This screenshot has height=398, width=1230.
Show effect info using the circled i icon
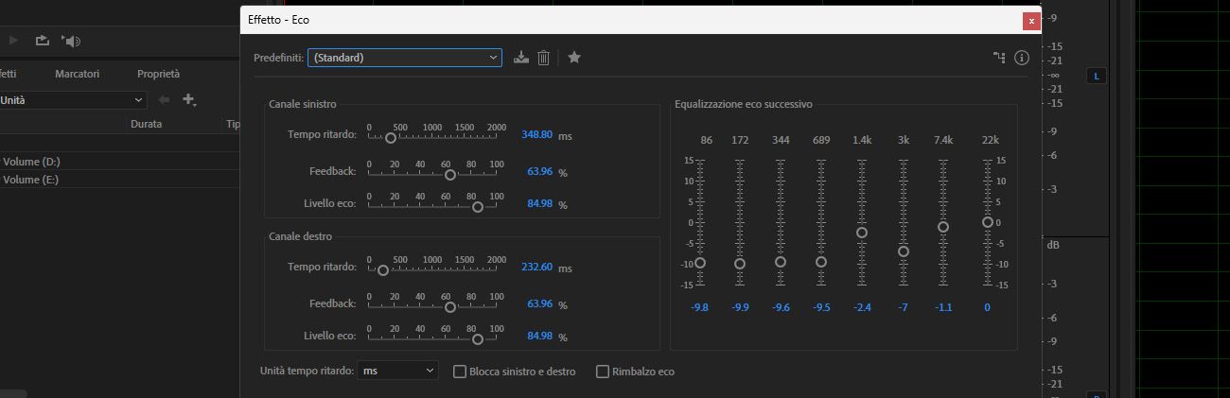tap(1021, 58)
